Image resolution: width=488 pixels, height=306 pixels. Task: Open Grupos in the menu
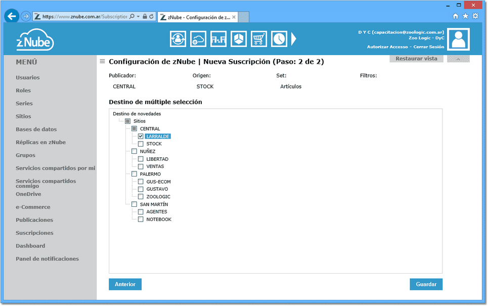(25, 155)
